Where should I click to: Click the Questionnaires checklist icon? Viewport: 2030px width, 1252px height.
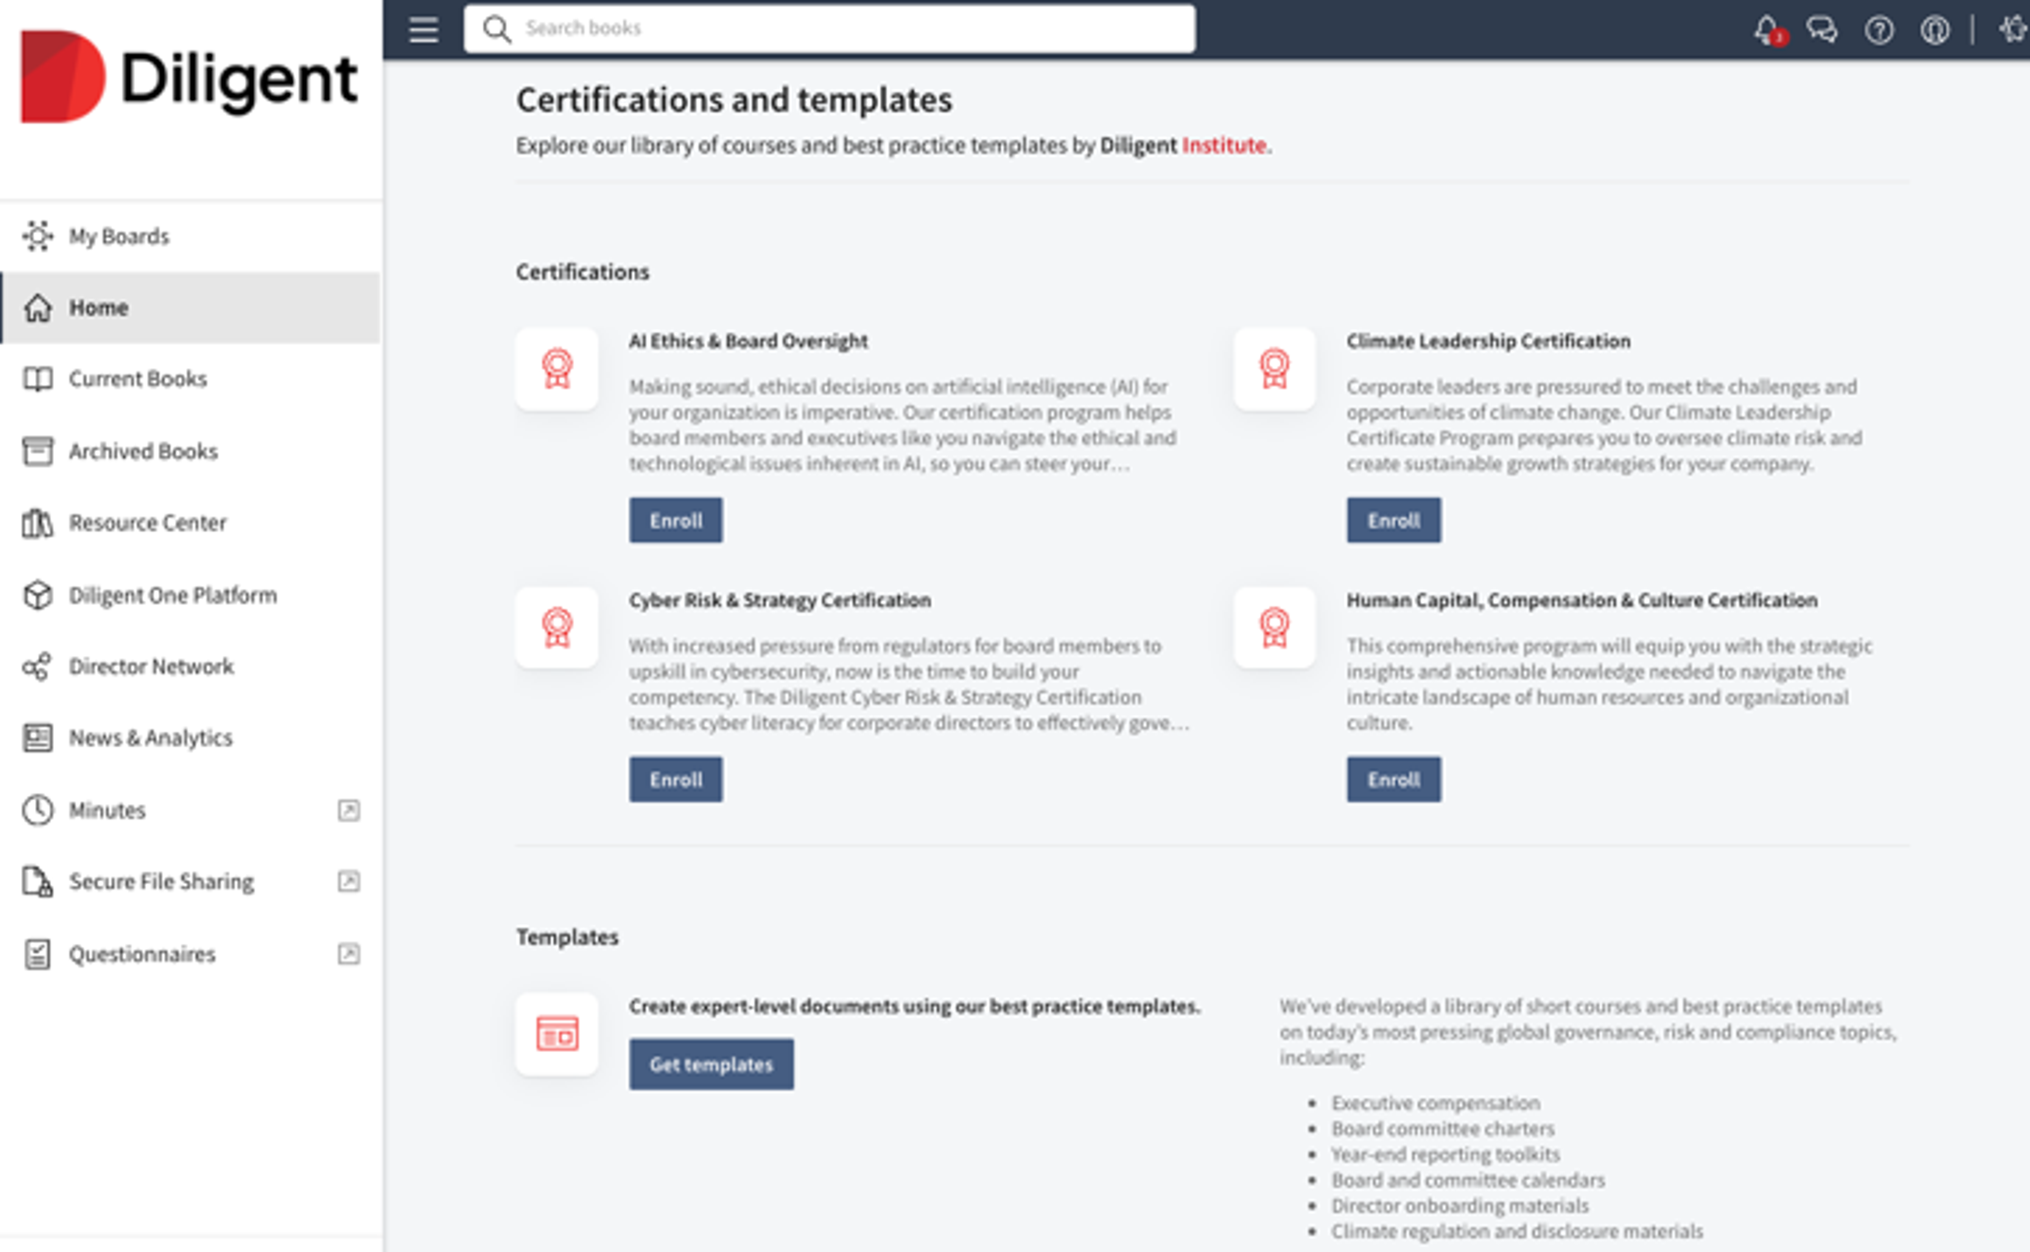click(38, 954)
